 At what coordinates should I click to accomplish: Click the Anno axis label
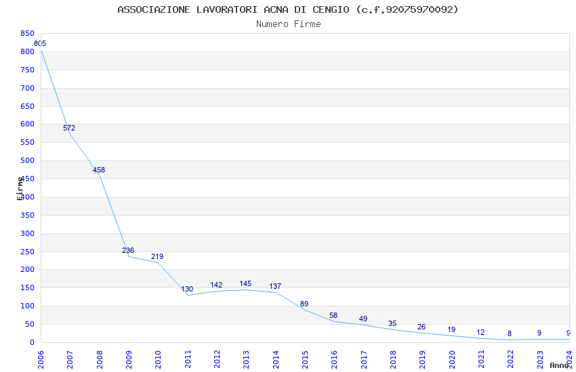[x=560, y=365]
